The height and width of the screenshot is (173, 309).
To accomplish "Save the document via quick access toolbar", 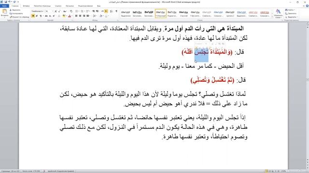I will pos(6,2).
